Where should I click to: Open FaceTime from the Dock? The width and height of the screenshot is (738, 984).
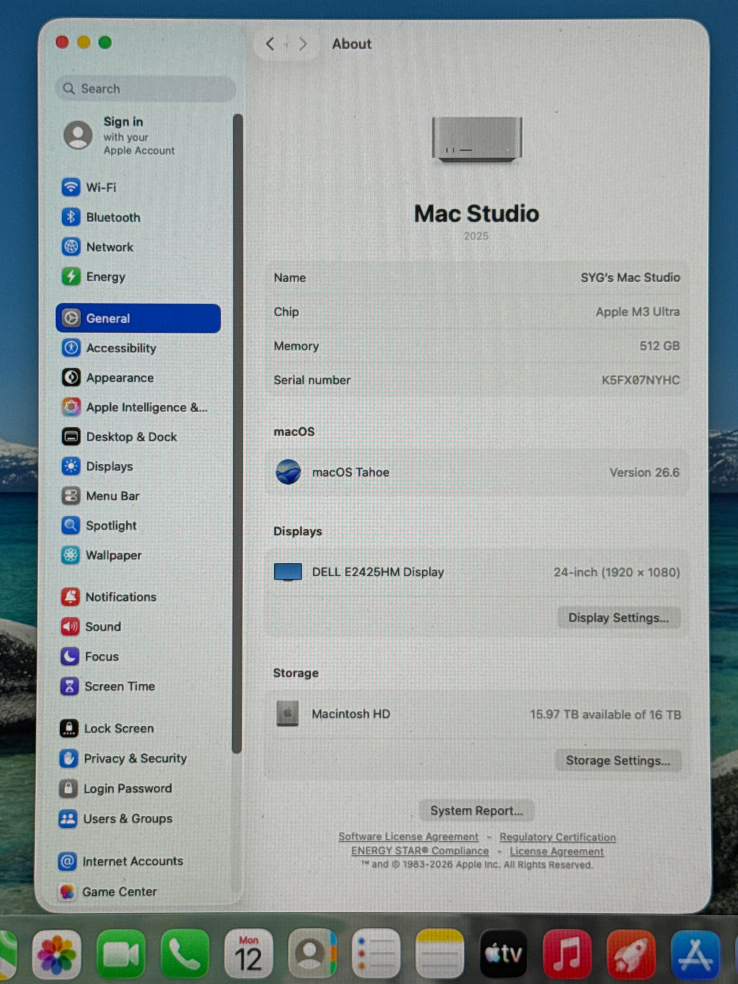pos(121,954)
